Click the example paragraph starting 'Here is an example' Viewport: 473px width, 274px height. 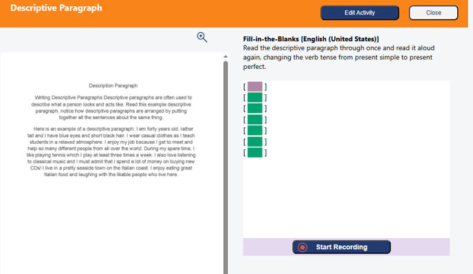coord(111,151)
